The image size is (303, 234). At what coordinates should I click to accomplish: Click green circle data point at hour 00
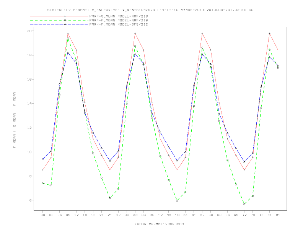[43, 183]
